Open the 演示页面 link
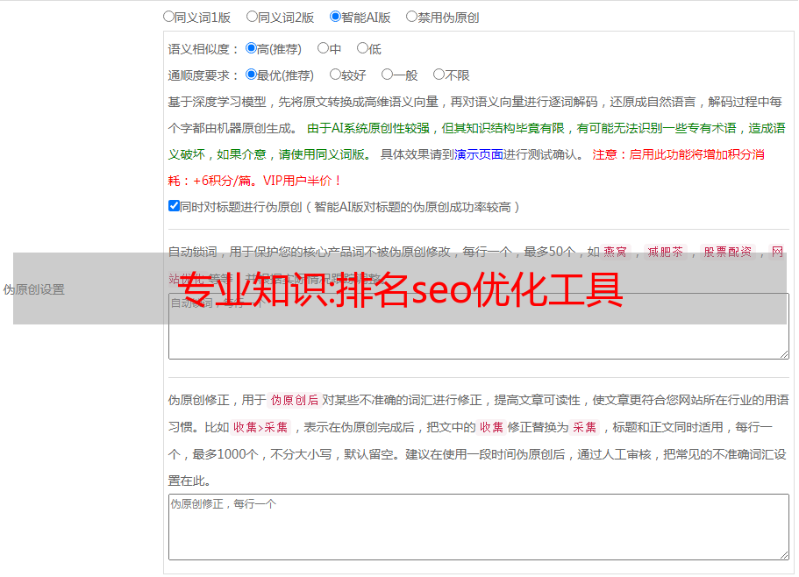The height and width of the screenshot is (577, 799). 479,154
